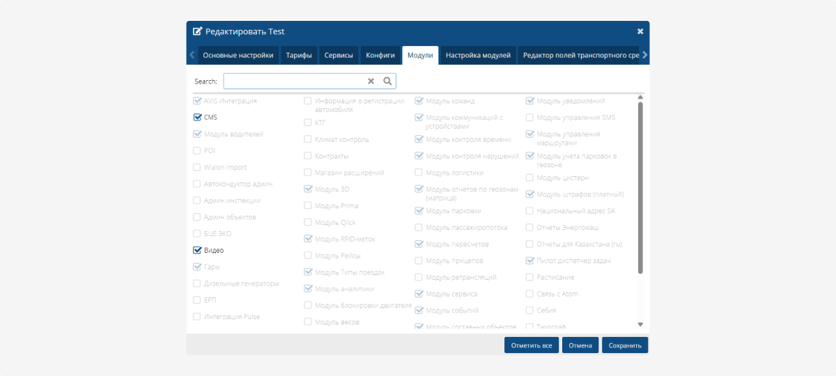Clear the search field with X icon
836x376 pixels.
[x=371, y=81]
